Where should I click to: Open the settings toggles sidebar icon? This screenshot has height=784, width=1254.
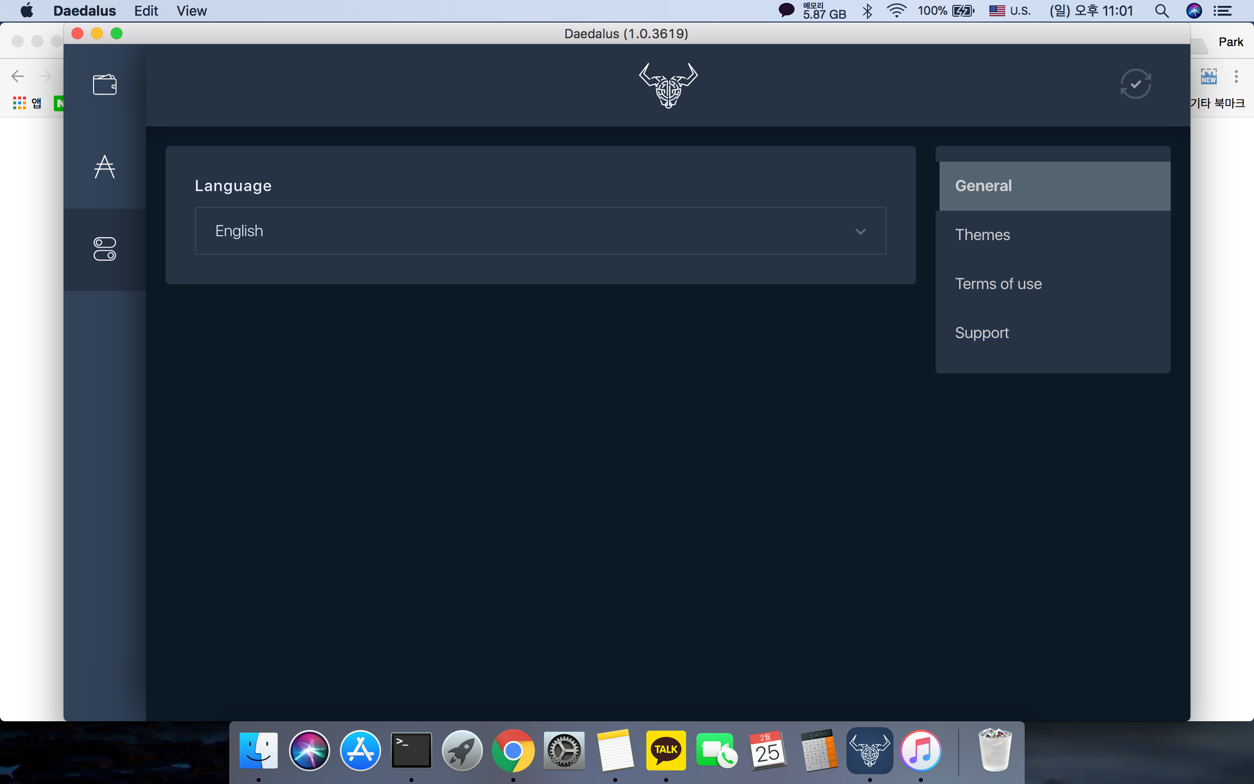click(105, 249)
